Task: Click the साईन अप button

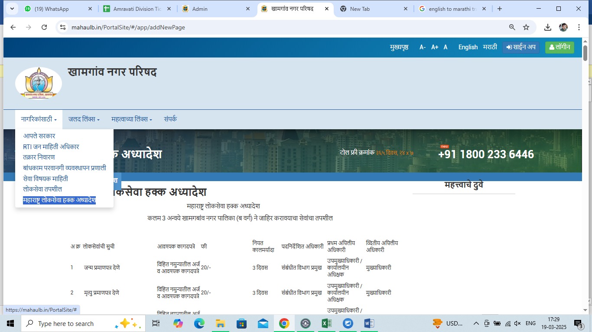Action: pyautogui.click(x=521, y=47)
